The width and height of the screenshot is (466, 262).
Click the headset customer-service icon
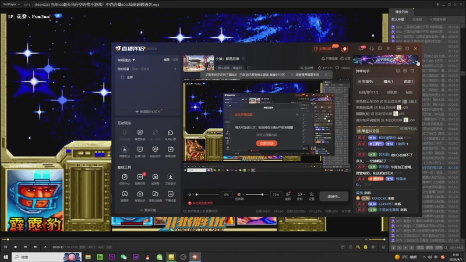[x=372, y=48]
